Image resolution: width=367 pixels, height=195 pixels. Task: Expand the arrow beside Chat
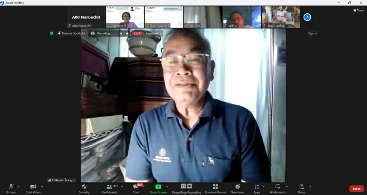(143, 186)
